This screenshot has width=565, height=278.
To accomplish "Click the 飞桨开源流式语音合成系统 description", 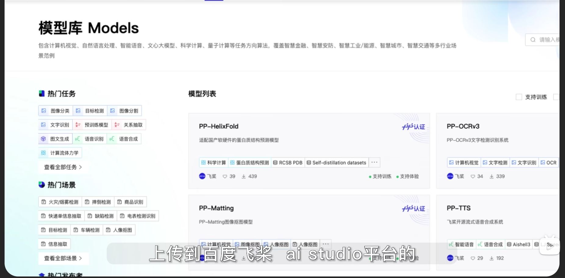I will pos(475,222).
